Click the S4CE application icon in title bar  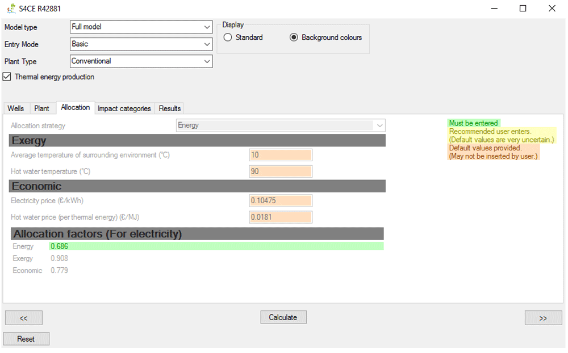click(11, 8)
